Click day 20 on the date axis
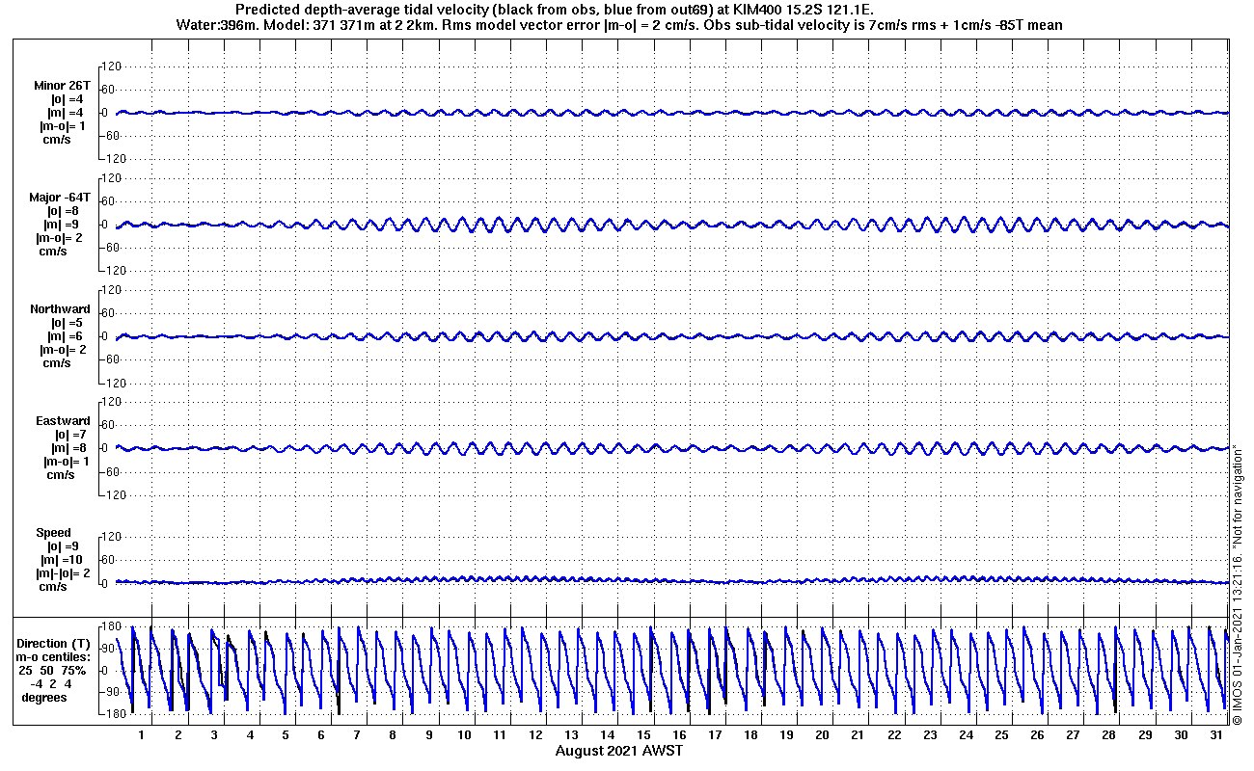Image resolution: width=1254 pixels, height=771 pixels. (x=822, y=735)
